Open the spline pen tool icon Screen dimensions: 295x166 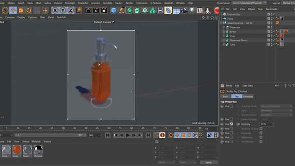122,10
